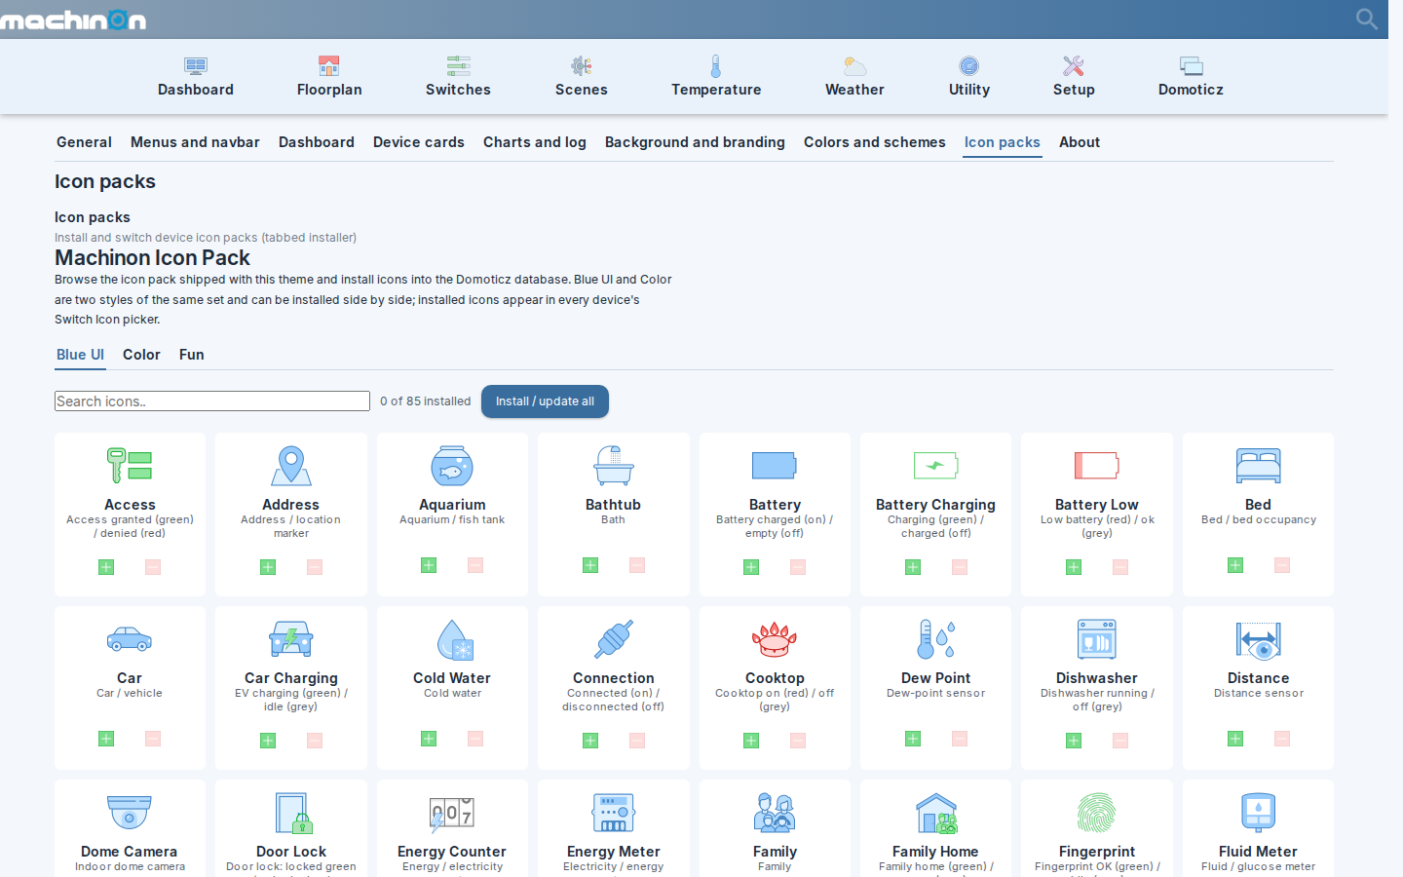Screen dimensions: 1403x877
Task: Install Aquarium icons with green plus
Action: point(429,565)
